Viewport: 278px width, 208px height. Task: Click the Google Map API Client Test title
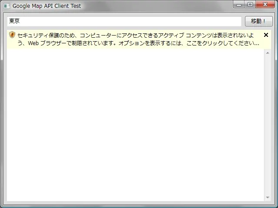coord(46,6)
